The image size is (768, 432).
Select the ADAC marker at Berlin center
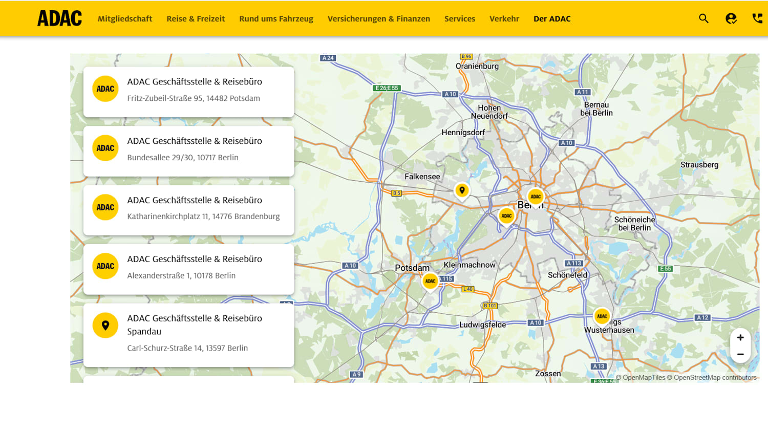pyautogui.click(x=536, y=197)
